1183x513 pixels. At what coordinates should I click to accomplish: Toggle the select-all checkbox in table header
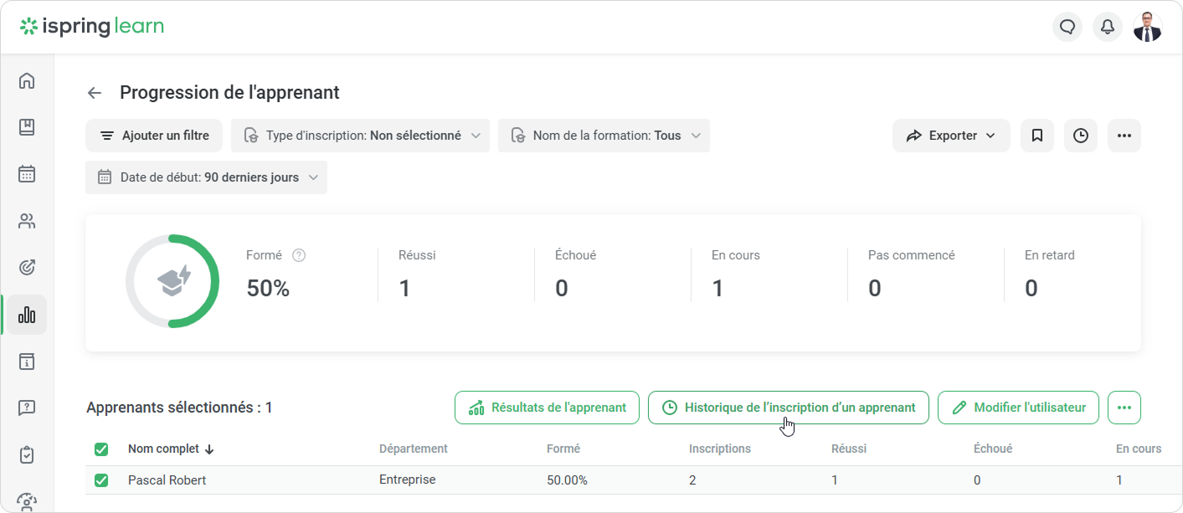(x=101, y=449)
